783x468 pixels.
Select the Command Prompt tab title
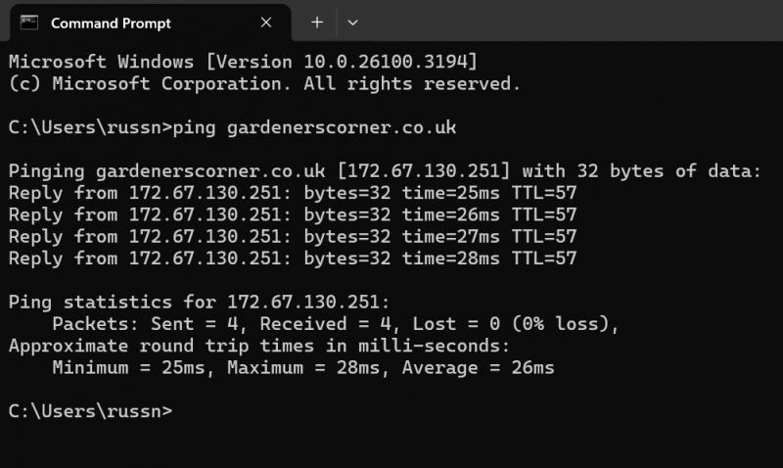pos(111,23)
